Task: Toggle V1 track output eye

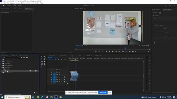Action: coord(59,75)
